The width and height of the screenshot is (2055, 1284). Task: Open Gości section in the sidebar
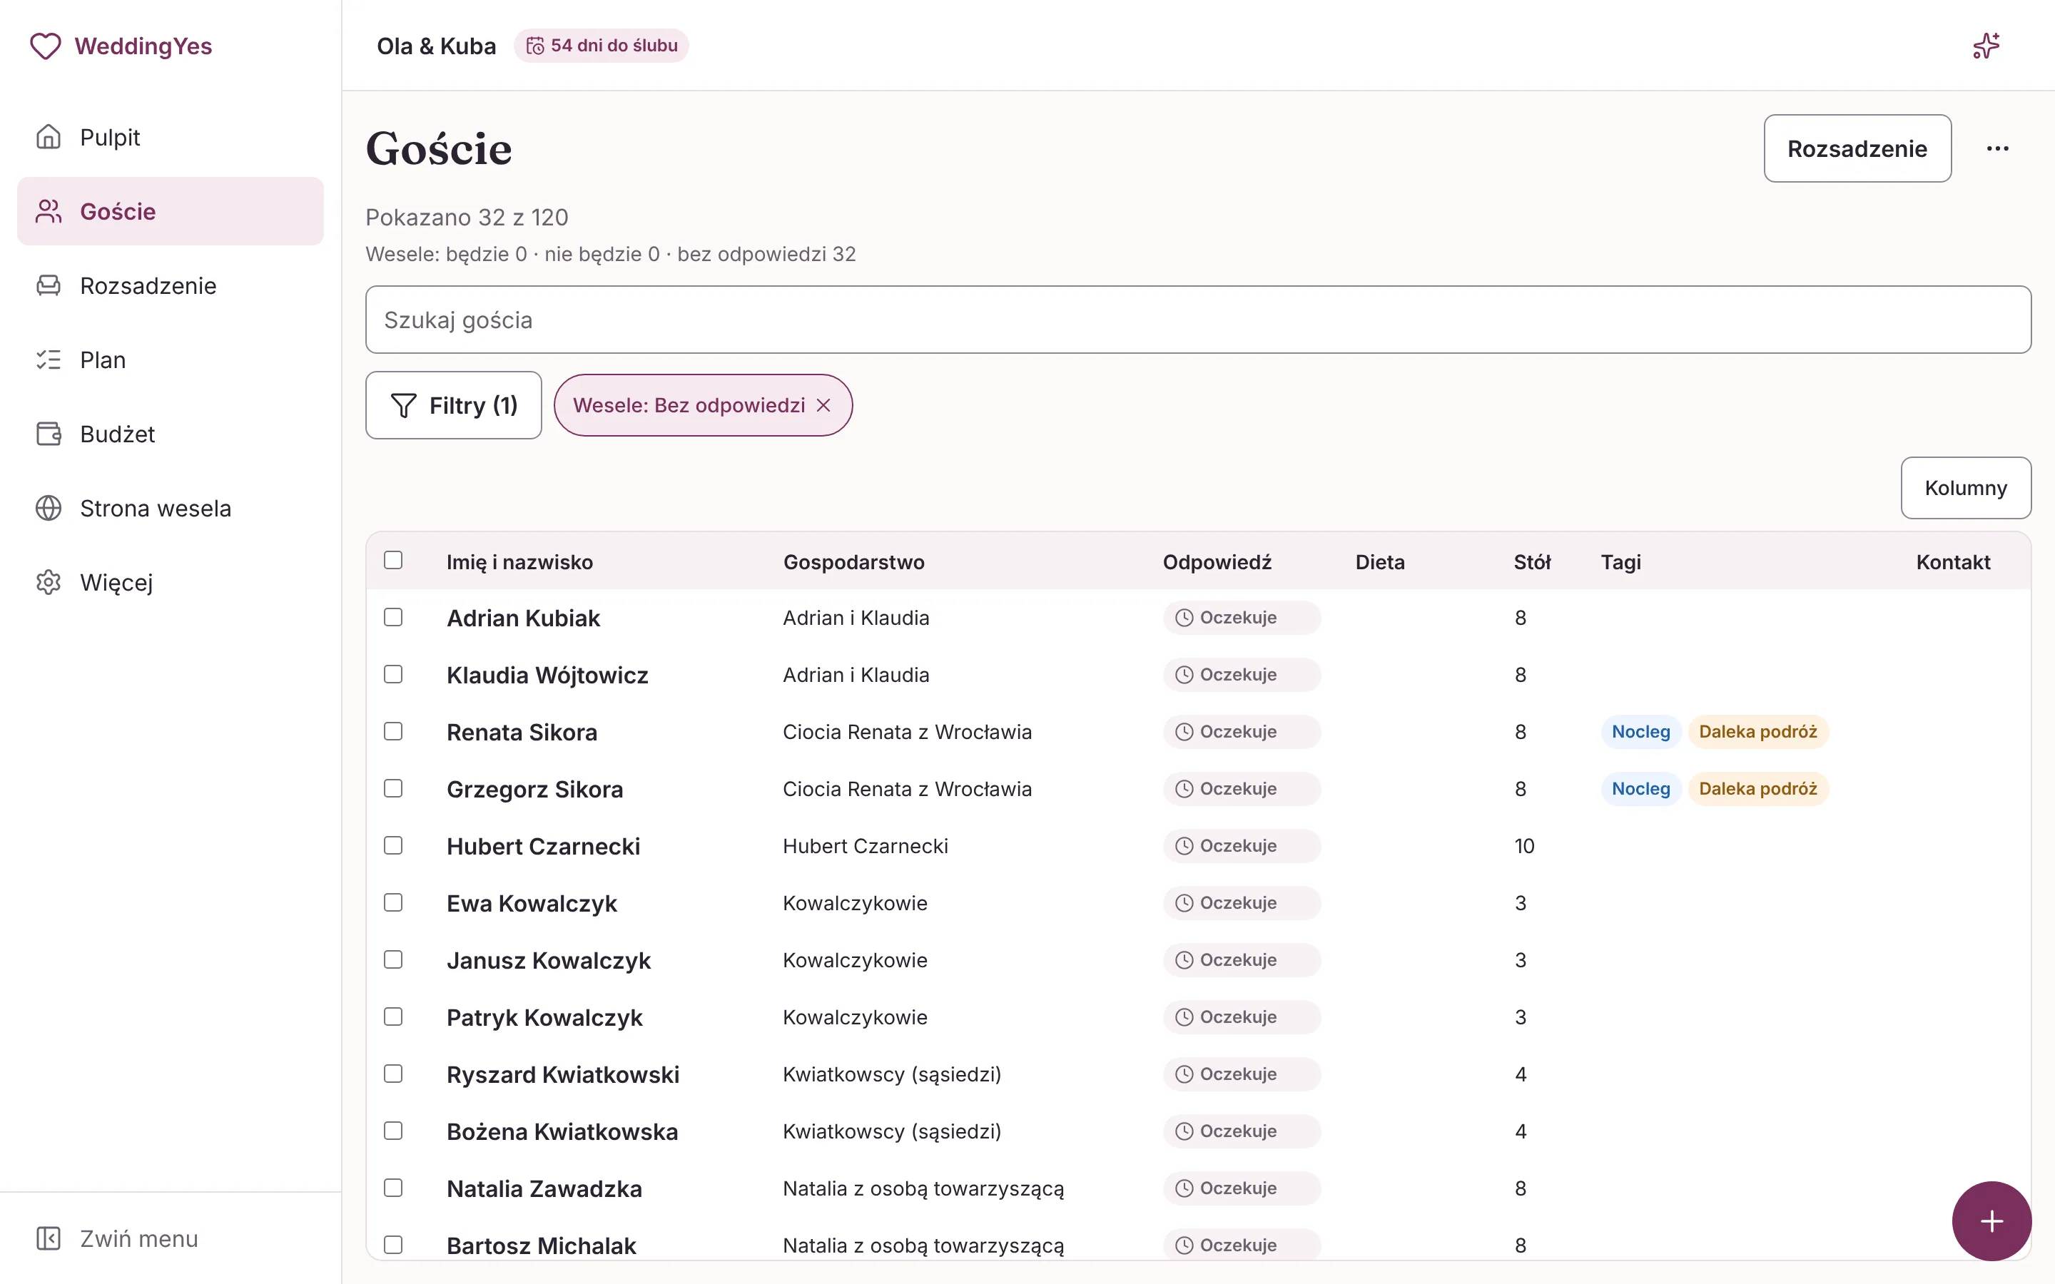170,211
